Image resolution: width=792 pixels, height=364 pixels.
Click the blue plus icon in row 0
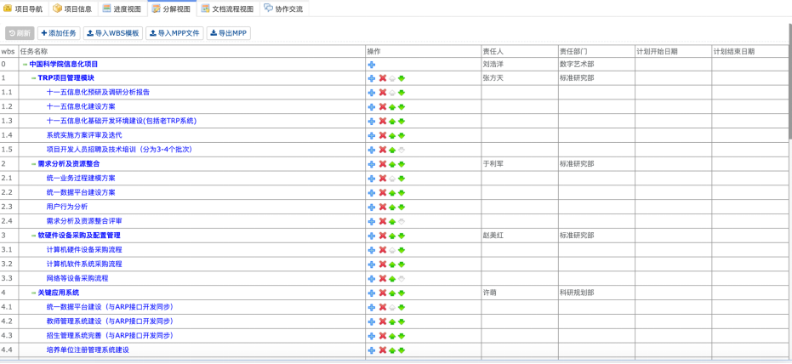[x=372, y=64]
